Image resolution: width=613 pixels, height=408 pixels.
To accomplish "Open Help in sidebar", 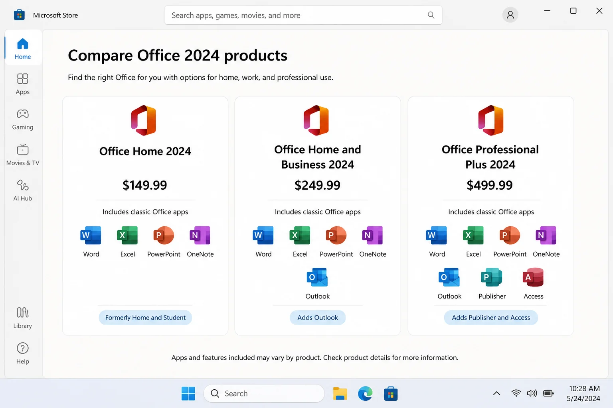I will click(x=23, y=353).
